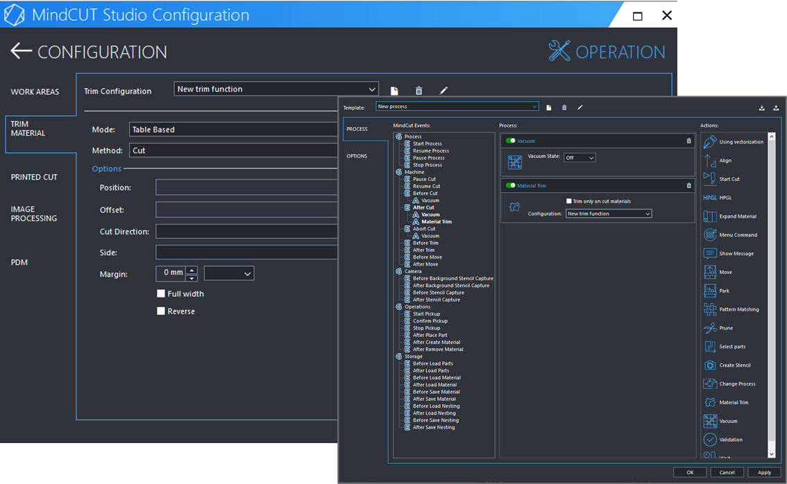Screen dimensions: 787x484
Task: Decrease the Margin value with down arrow
Action: 192,278
